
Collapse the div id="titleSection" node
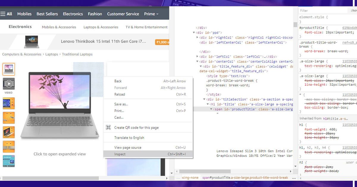click(204, 99)
